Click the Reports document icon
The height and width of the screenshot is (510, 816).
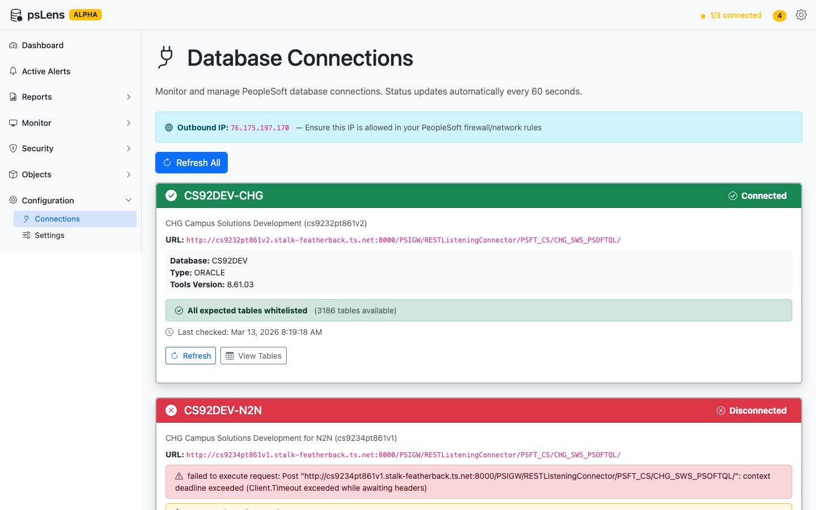(x=13, y=97)
